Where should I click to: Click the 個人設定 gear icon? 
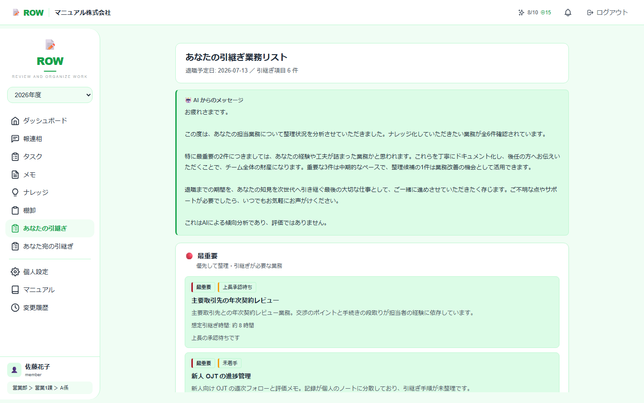pos(15,272)
